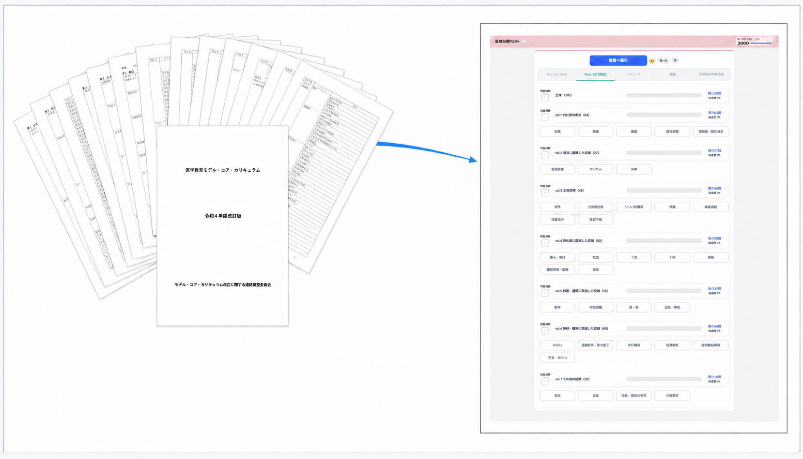Screen dimensions: 803x459
Task: Click the 残り30問 link in 全体 row
Action: [x=714, y=93]
